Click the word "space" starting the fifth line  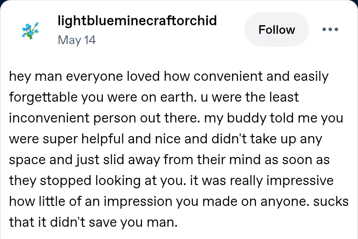(27, 160)
